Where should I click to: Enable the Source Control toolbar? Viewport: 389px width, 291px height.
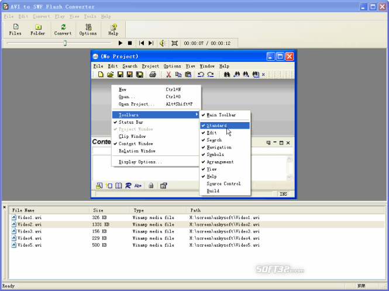[x=225, y=183]
